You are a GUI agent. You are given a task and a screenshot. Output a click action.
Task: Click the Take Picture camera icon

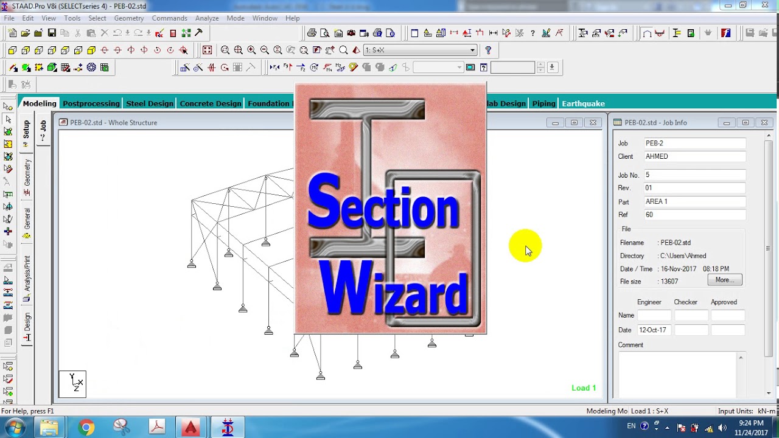(351, 33)
